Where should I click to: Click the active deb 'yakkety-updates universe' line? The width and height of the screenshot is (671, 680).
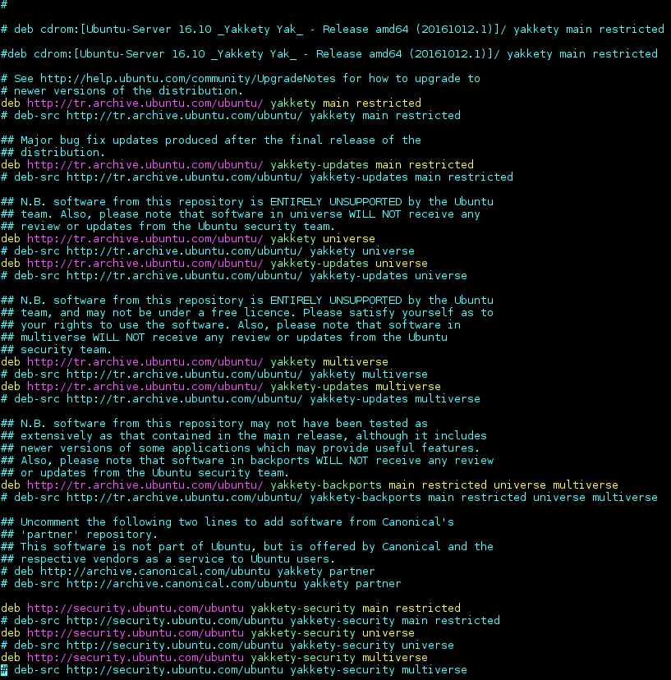(214, 264)
